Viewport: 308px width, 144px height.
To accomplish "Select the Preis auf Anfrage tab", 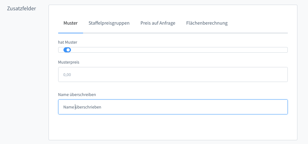I will coord(158,23).
